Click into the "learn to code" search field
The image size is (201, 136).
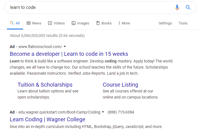pos(90,7)
